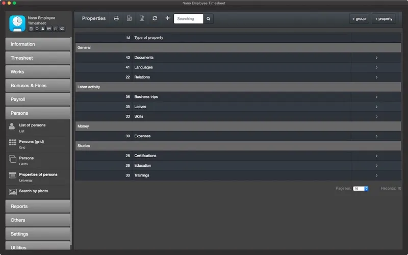
Task: Click the card shortcut icon under the app name
Action: pyautogui.click(x=49, y=29)
